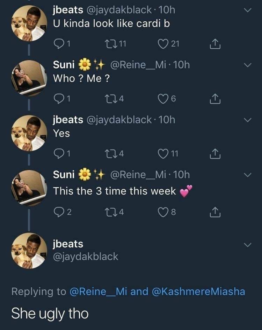Open chevron menu on "She ugly tho" tweet

tap(247, 245)
